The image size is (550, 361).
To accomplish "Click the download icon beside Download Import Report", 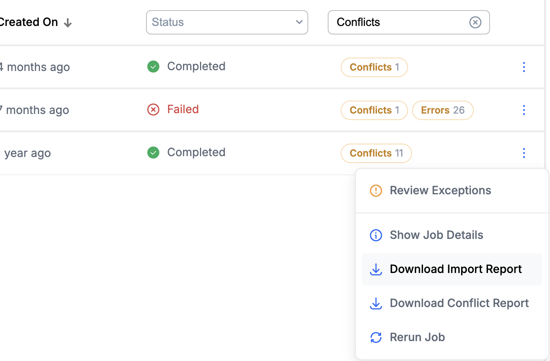I will [376, 269].
